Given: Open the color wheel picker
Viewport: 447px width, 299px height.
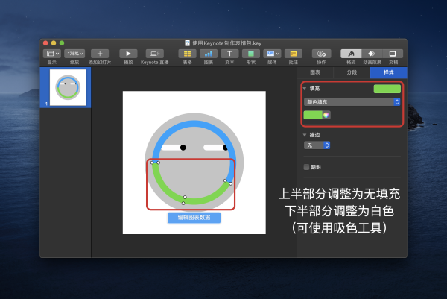Looking at the screenshot, I should pyautogui.click(x=326, y=115).
